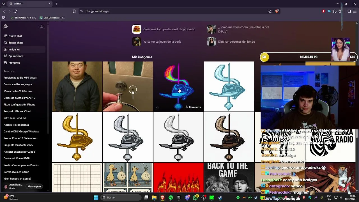Open Epic Games from the taskbar
The width and height of the screenshot is (359, 202).
179,198
